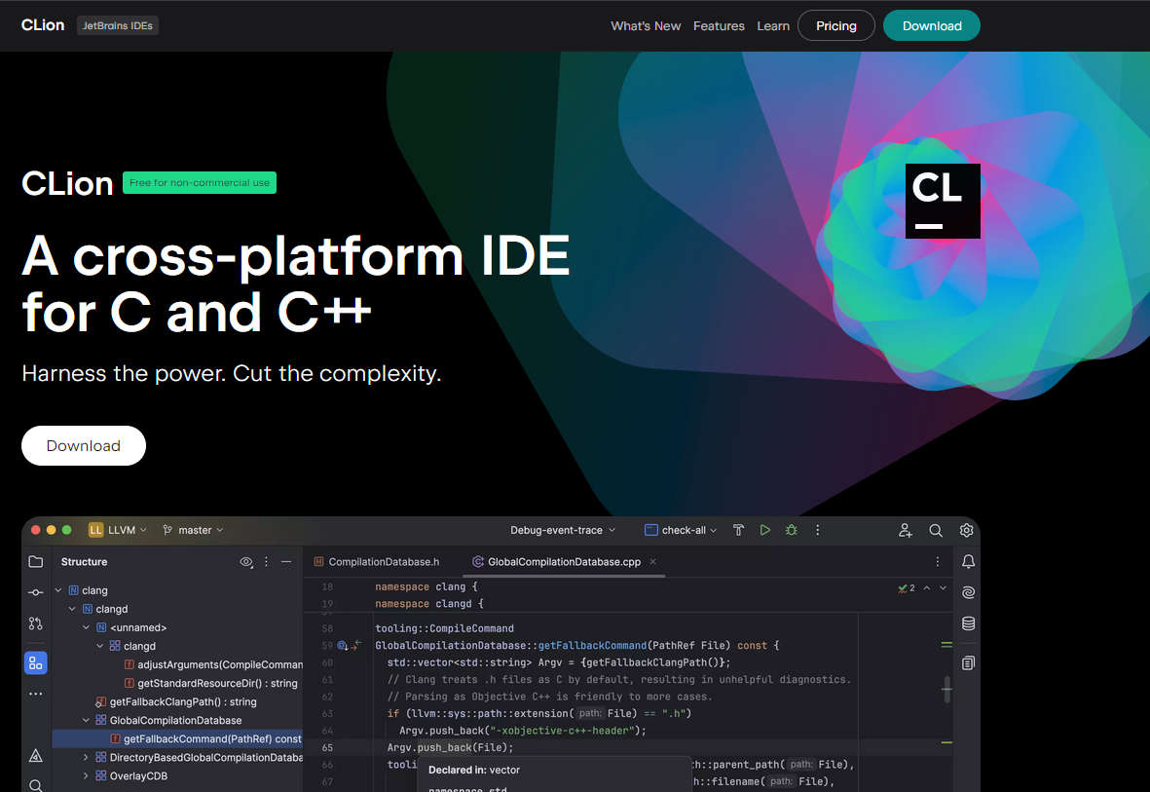This screenshot has width=1150, height=792.
Task: Click the editor vertical scrollbar thumb
Action: (946, 690)
